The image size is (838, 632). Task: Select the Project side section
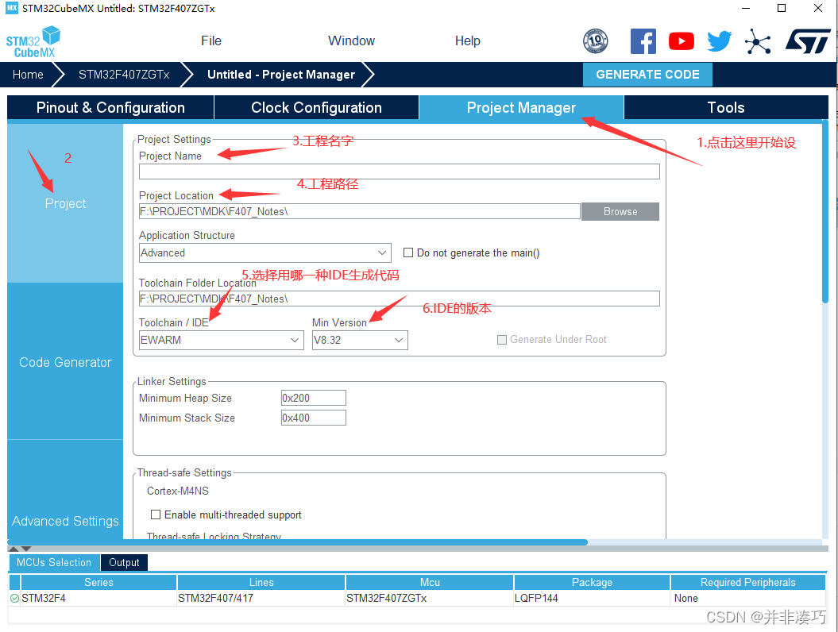pos(65,203)
